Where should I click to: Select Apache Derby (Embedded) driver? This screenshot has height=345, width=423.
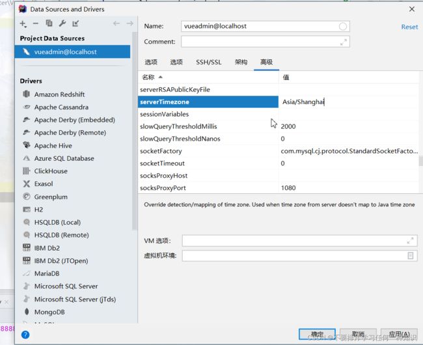(74, 120)
